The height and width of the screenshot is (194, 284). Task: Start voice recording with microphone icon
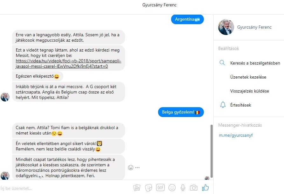click(x=183, y=188)
